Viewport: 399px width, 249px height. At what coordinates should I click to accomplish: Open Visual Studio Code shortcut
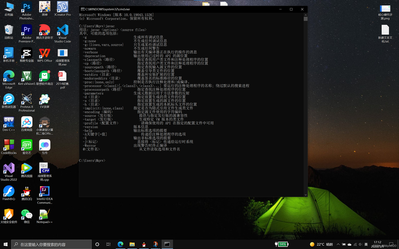[62, 33]
